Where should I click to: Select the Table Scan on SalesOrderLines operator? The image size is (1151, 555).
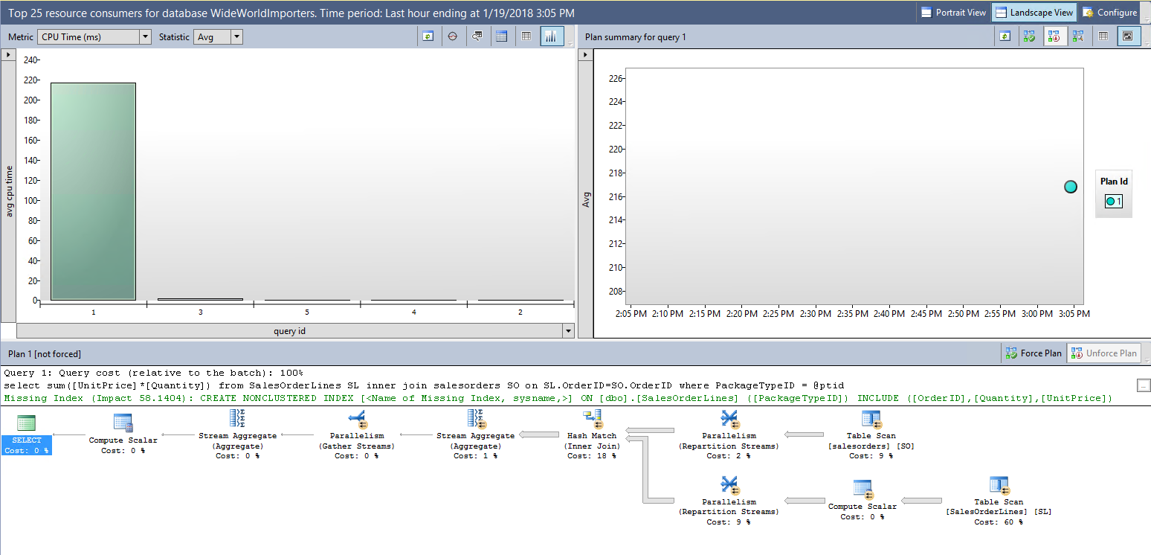[998, 501]
